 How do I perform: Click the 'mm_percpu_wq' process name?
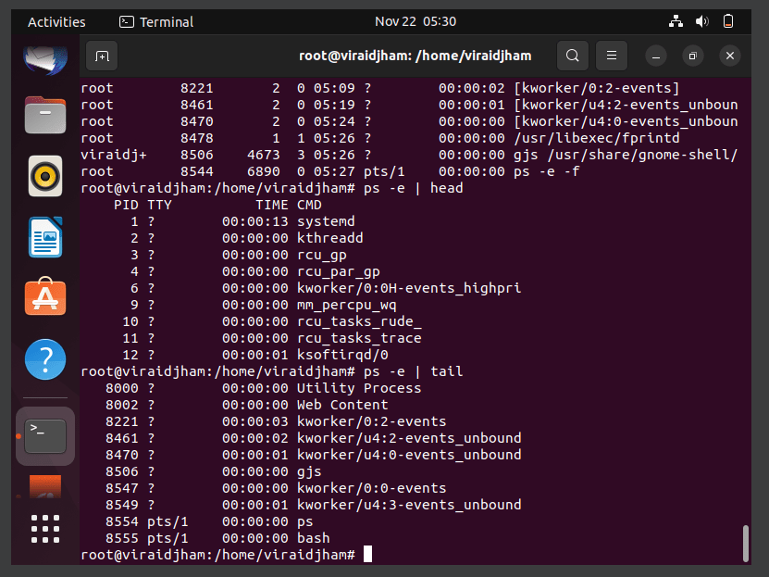click(347, 306)
